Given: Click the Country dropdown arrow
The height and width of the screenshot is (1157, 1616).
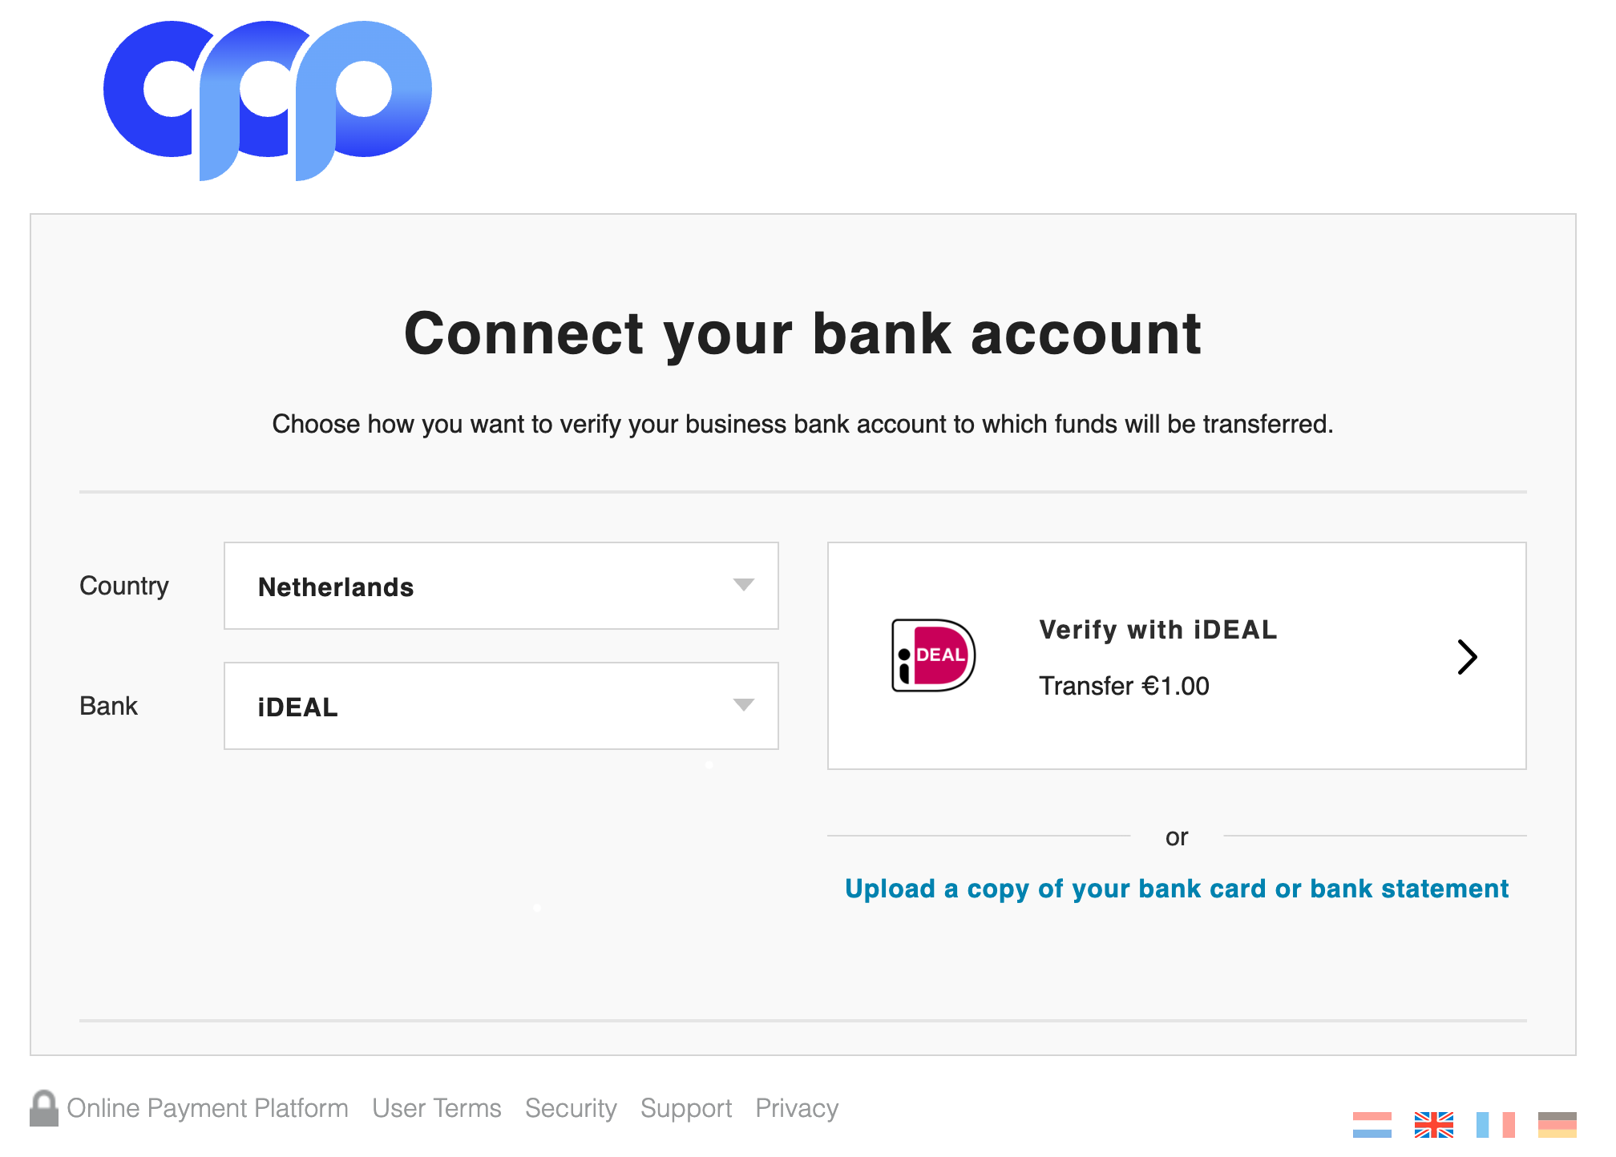Looking at the screenshot, I should (x=743, y=586).
